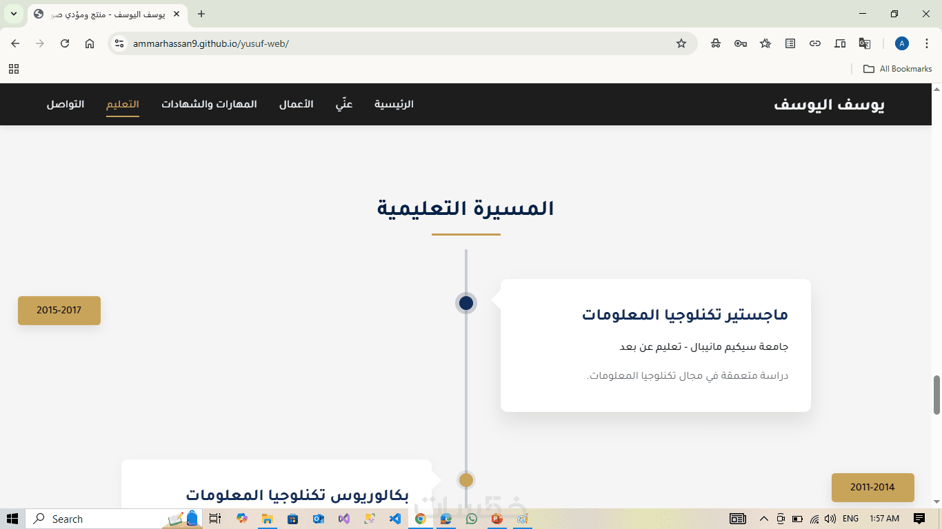
Task: Open the reading list icon
Action: click(x=790, y=43)
